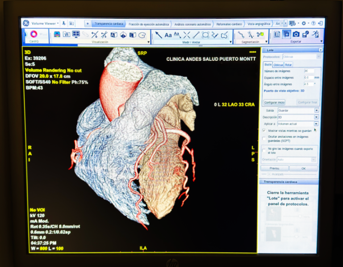Expand the Descripción dropdown showing 3D
Viewport: 343px width, 267px height.
pos(298,117)
